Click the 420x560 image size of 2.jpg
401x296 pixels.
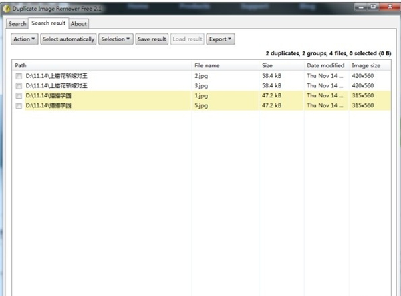point(363,76)
